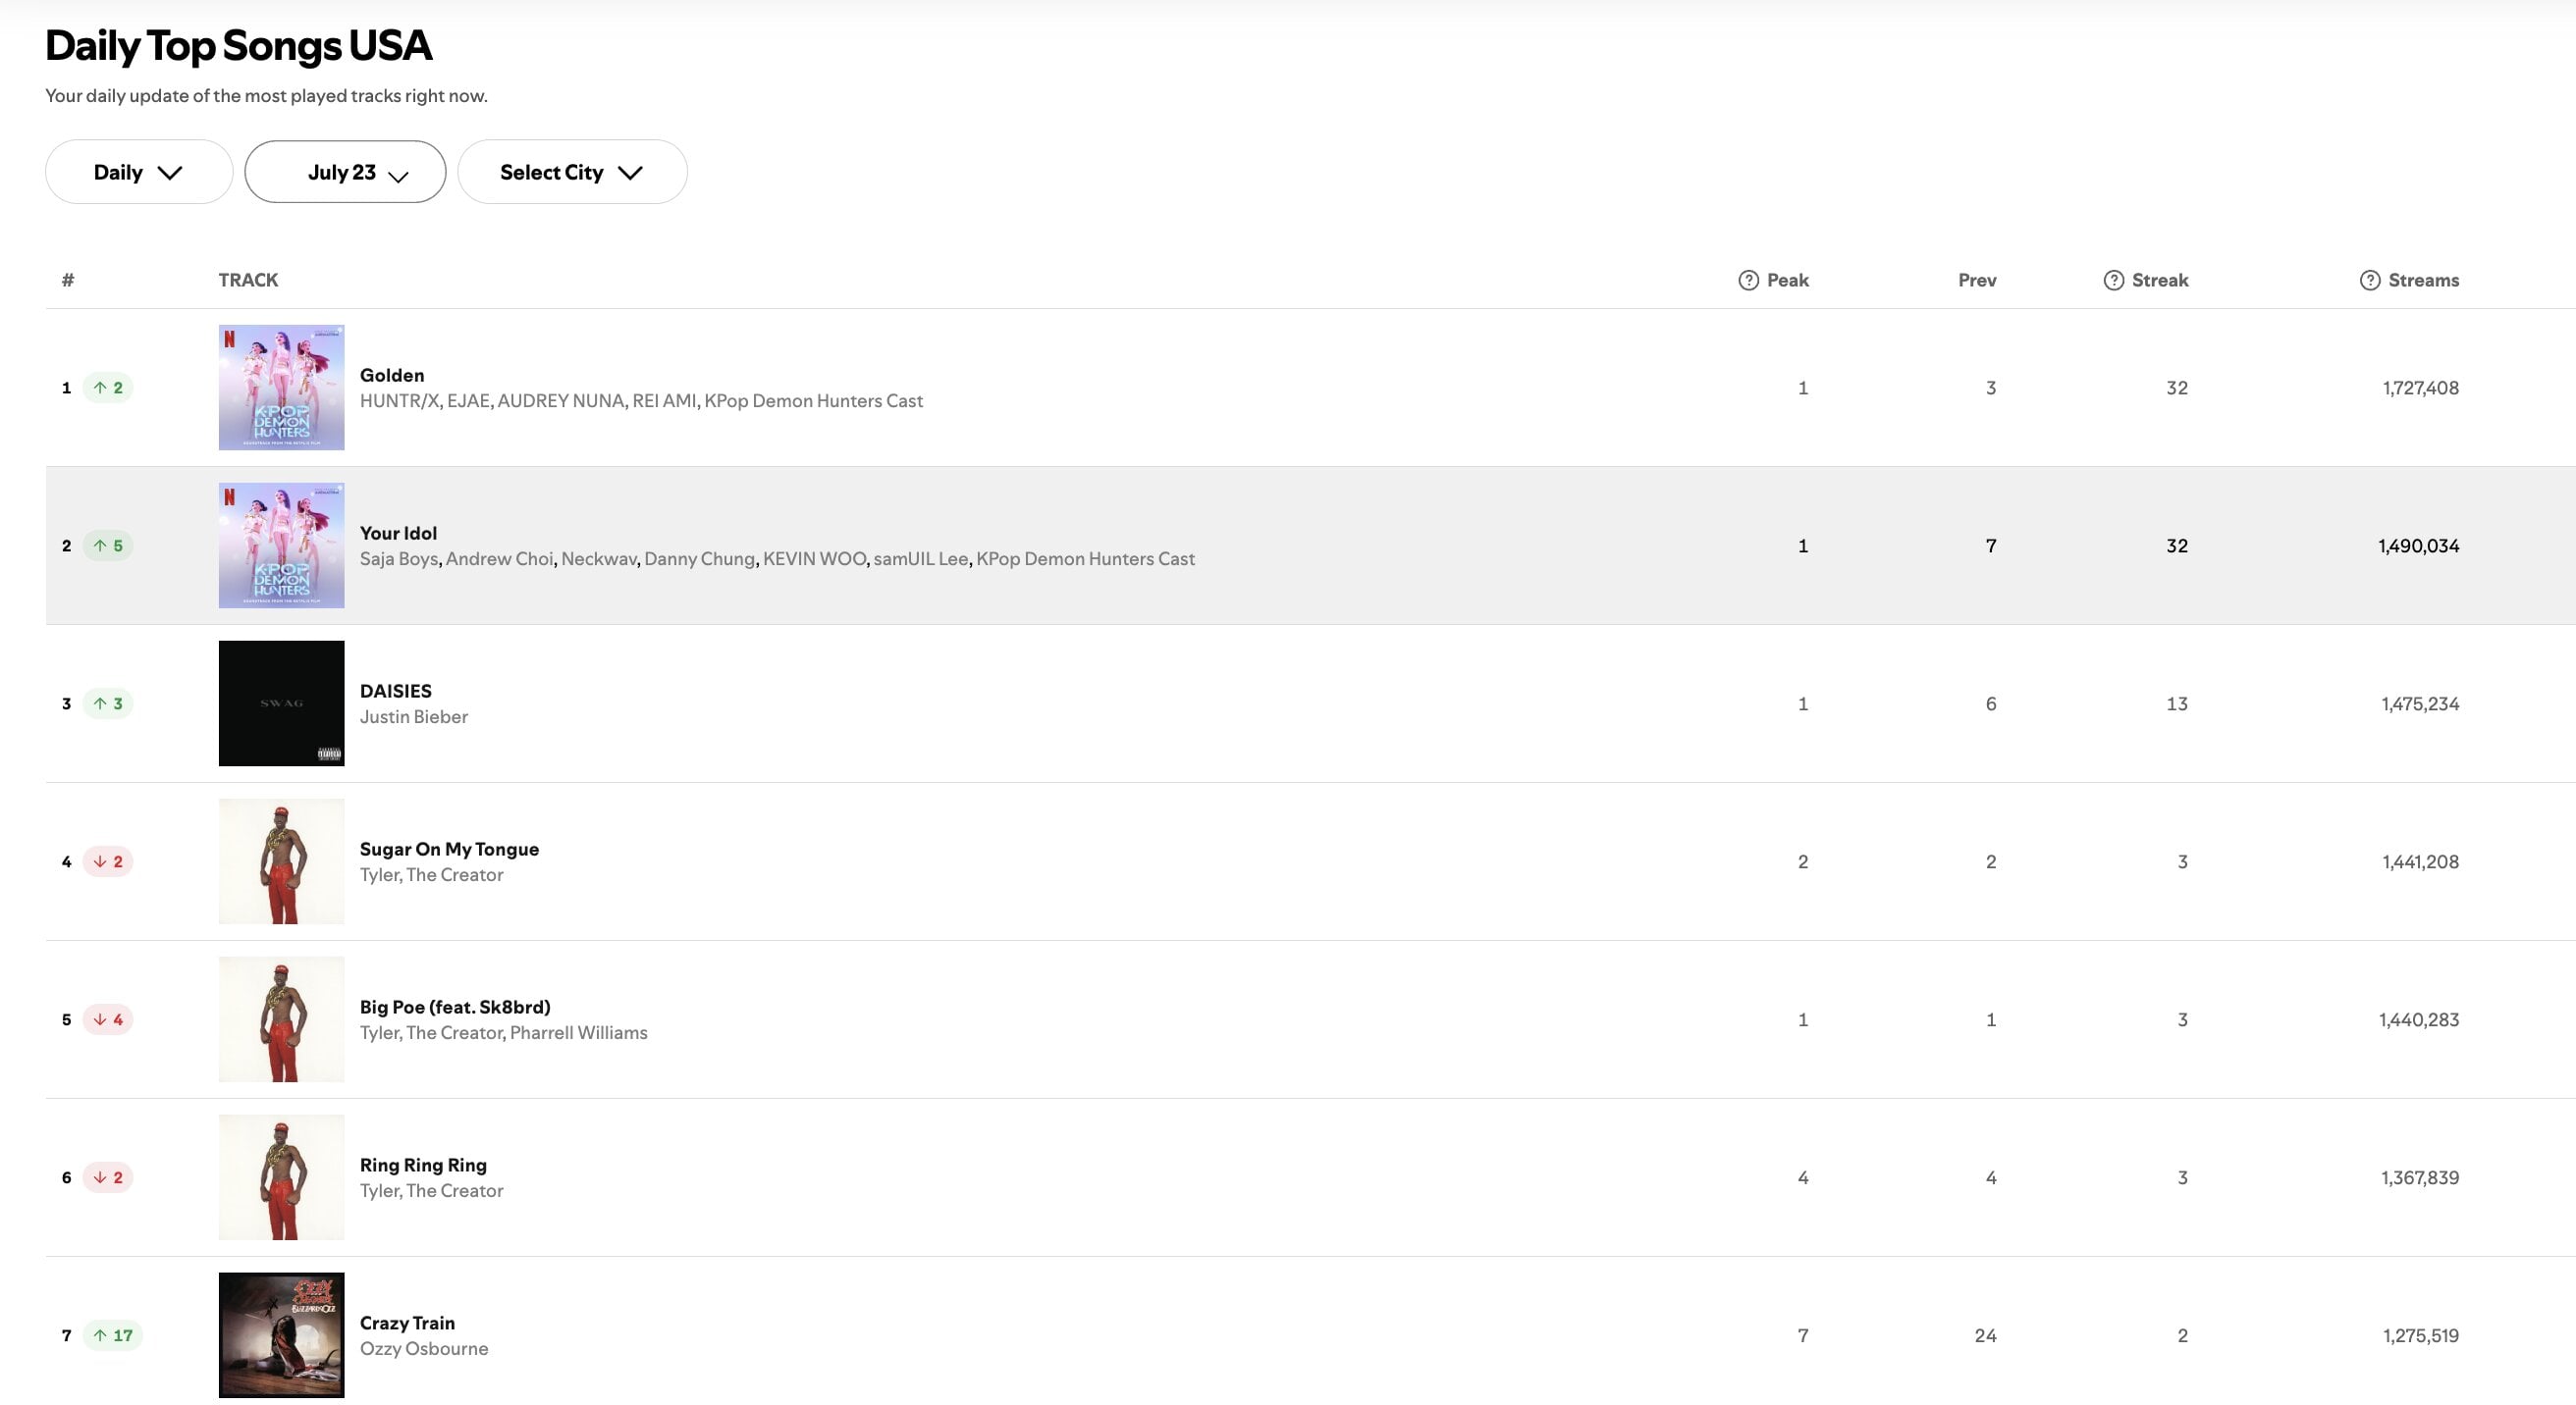Click the up 17 badge for Crazy Train
The width and height of the screenshot is (2576, 1405).
[112, 1335]
